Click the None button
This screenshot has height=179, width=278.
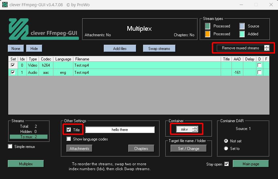(x=16, y=48)
